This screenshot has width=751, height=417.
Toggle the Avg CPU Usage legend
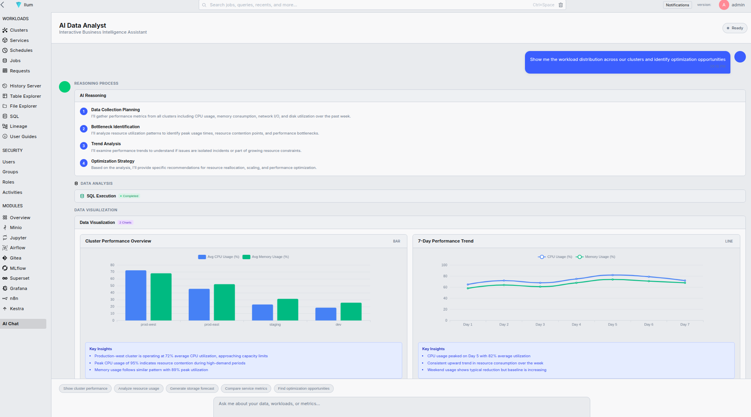point(218,257)
